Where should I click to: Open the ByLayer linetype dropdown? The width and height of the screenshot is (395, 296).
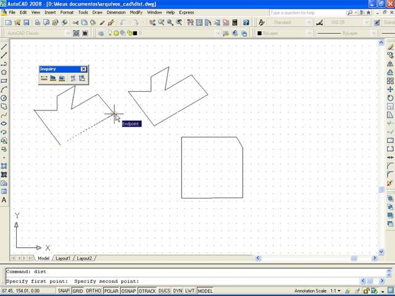pyautogui.click(x=374, y=33)
